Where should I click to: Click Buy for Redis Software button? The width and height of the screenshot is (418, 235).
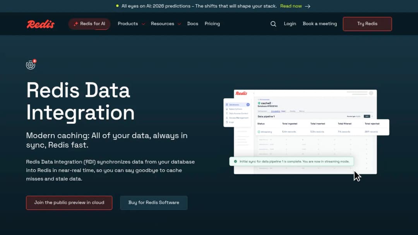point(154,203)
